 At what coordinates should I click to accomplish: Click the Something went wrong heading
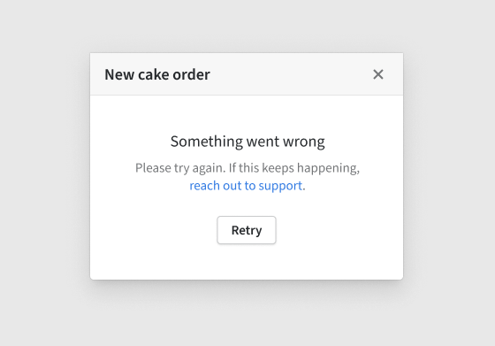click(x=247, y=142)
